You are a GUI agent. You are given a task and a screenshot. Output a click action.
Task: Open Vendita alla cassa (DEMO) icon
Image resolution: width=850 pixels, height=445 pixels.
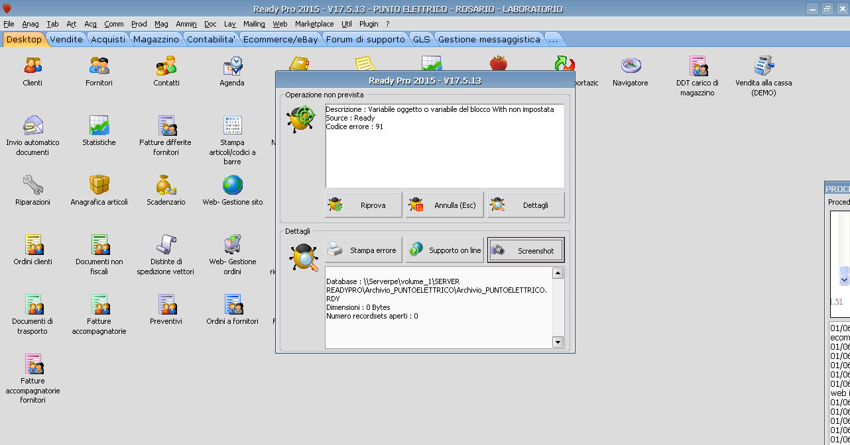764,66
